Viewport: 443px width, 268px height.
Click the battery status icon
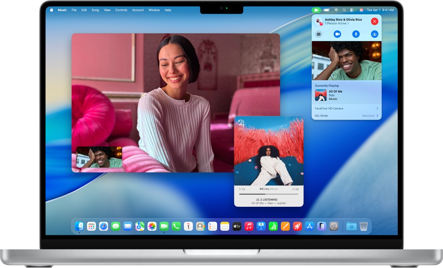coord(326,10)
